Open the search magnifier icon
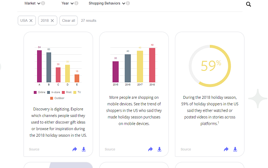The image size is (268, 168). pyautogui.click(x=248, y=4)
